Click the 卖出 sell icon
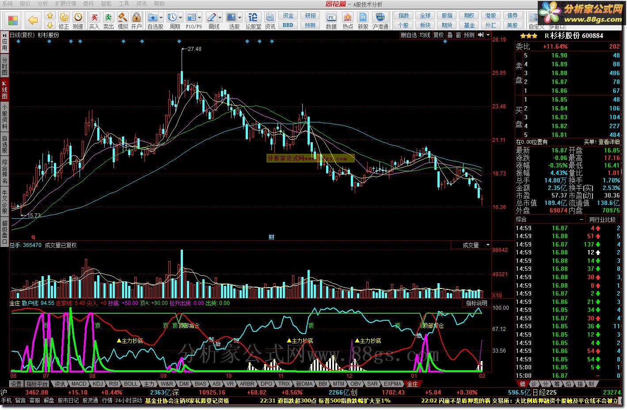Image resolution: width=627 pixels, height=410 pixels. pyautogui.click(x=108, y=17)
